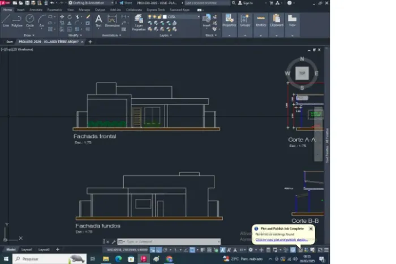The image size is (396, 264).
Task: Open the Clipboard panel
Action: tap(277, 21)
